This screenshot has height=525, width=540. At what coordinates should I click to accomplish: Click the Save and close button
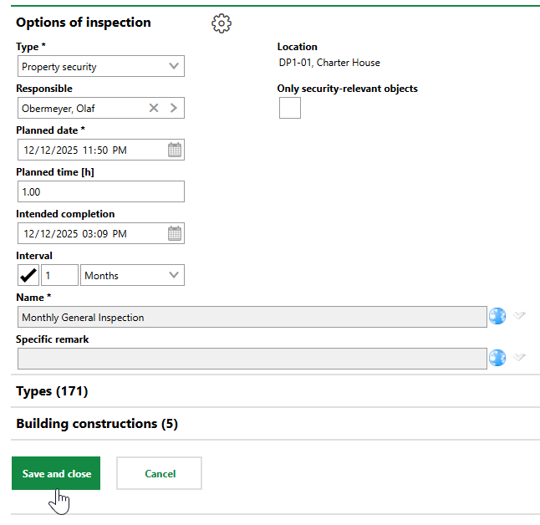(x=56, y=473)
